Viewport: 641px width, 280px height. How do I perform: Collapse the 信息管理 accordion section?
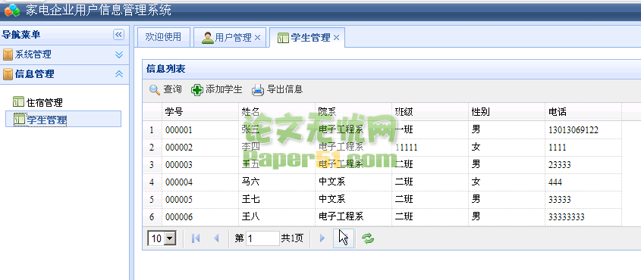click(119, 74)
